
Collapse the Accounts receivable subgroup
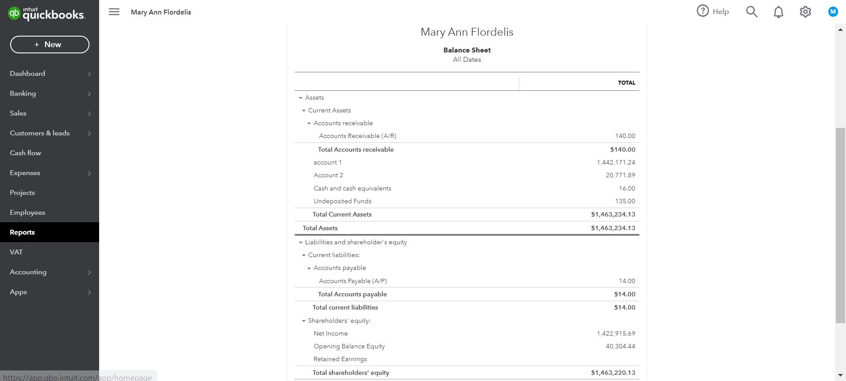[x=309, y=123]
